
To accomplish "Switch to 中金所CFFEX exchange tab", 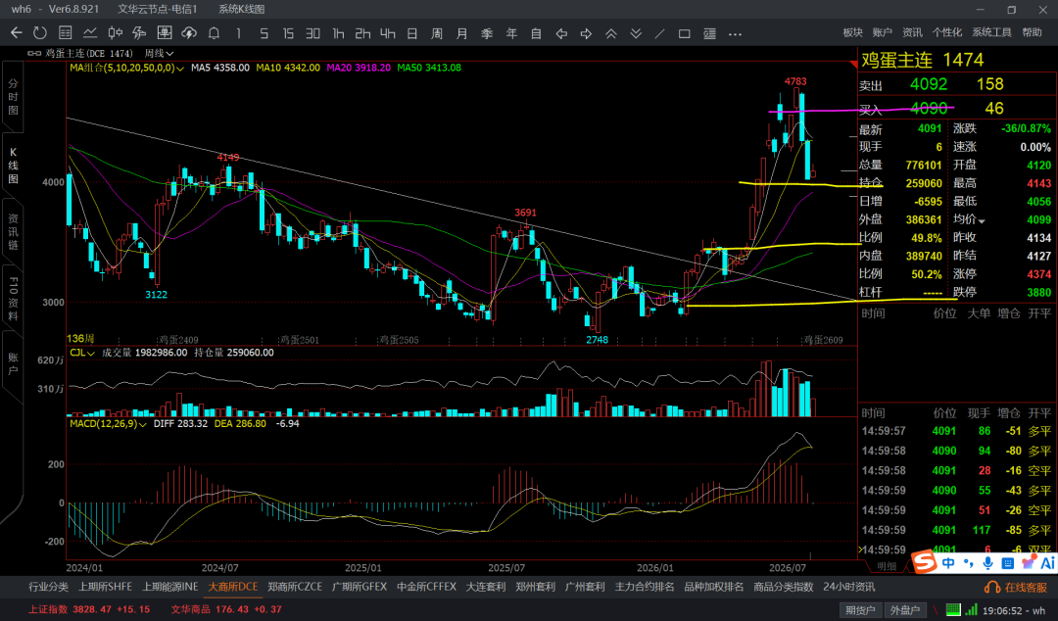I will pos(426,587).
